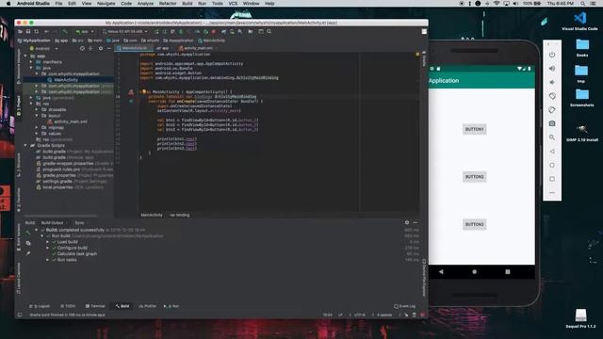603x339 pixels.
Task: Click the intention lightbulb in editor gutter
Action: [144, 92]
